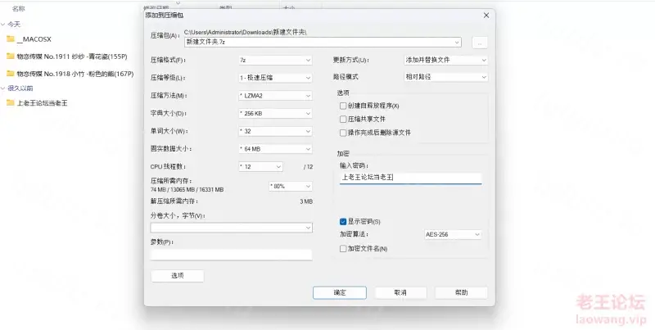Screen dimensions: 655x330
Task: Enable 压缩共享文件 checkbox
Action: tap(343, 120)
